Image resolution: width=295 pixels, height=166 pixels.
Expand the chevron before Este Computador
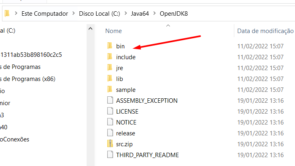[x=16, y=13]
